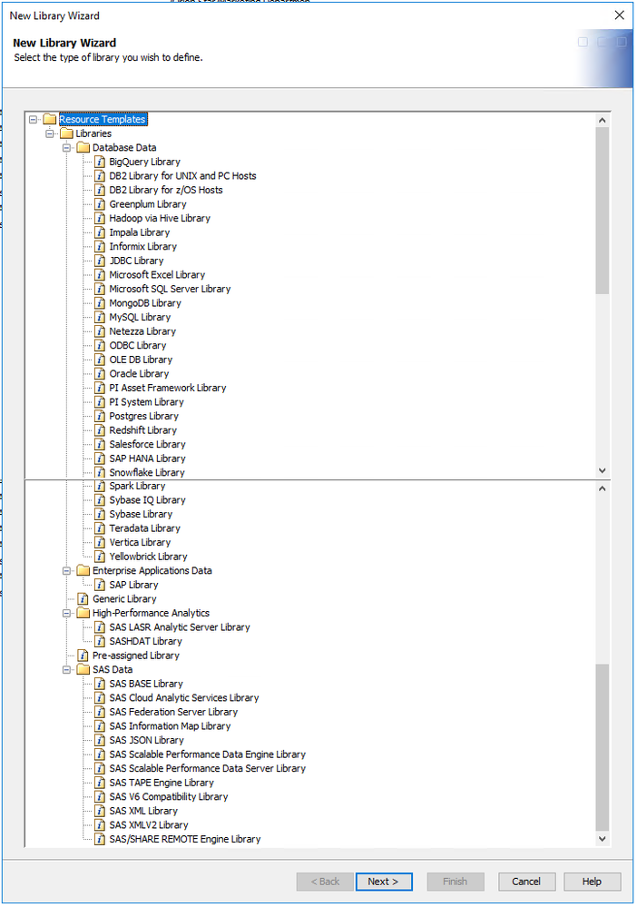637x907 pixels.
Task: Click the Salesforce Library template icon
Action: point(100,444)
